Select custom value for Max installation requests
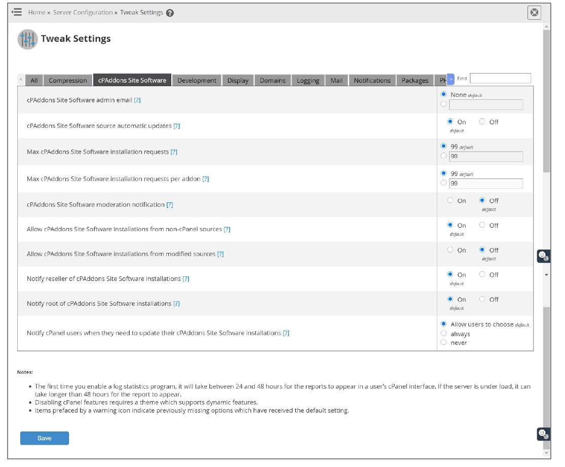Viewport: 565px width, 467px height. 443,156
